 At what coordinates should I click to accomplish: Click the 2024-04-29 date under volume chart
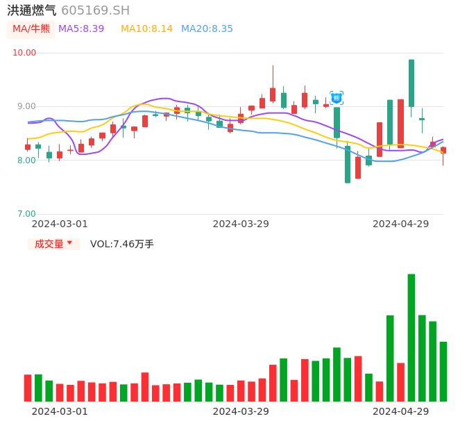(x=401, y=411)
